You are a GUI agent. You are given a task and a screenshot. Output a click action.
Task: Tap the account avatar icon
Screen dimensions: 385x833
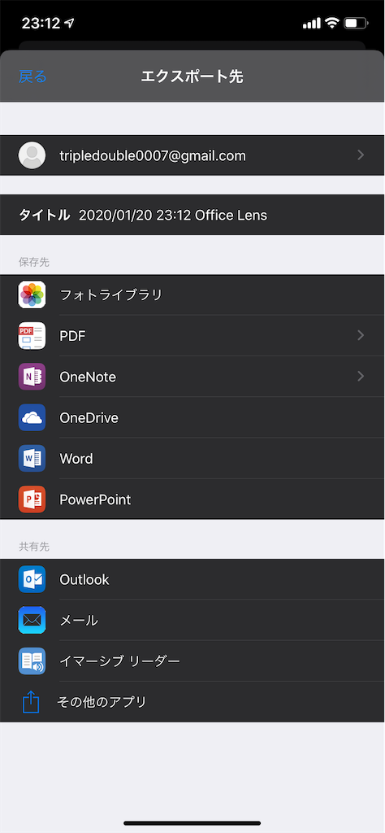(32, 155)
